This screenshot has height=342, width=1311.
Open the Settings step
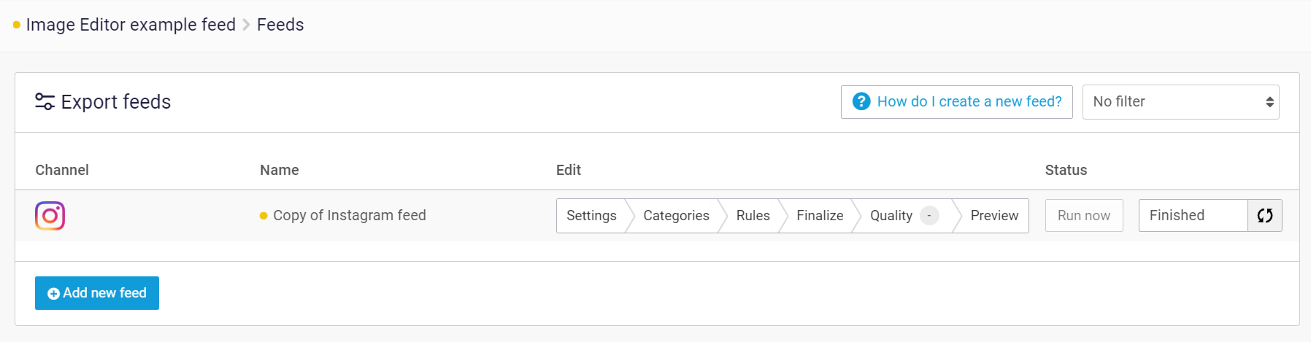coord(591,216)
